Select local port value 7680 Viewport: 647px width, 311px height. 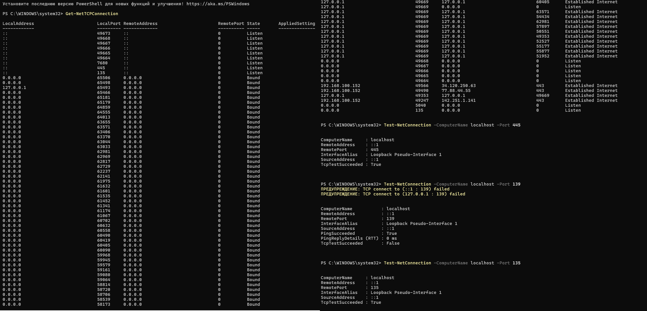pyautogui.click(x=102, y=63)
